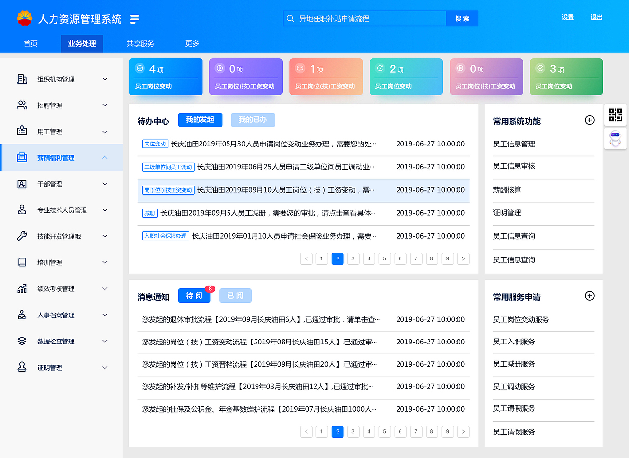This screenshot has width=629, height=458.
Task: Open the QR code panel on right edge
Action: coord(615,114)
